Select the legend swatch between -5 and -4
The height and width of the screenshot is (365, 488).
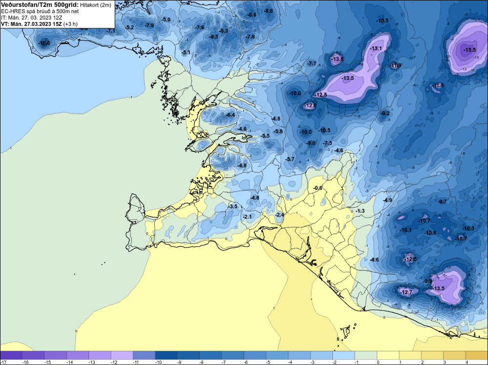click(x=277, y=355)
